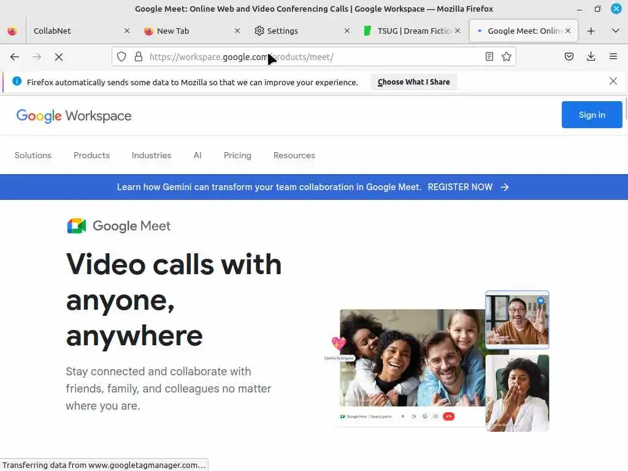Open the Industries menu
The width and height of the screenshot is (628, 471).
pos(151,155)
